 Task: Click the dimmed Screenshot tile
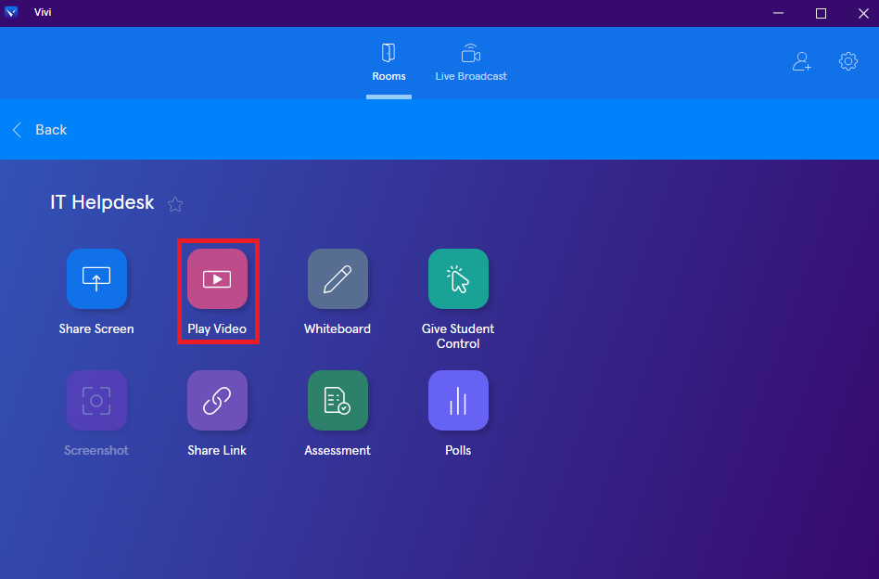pos(96,400)
